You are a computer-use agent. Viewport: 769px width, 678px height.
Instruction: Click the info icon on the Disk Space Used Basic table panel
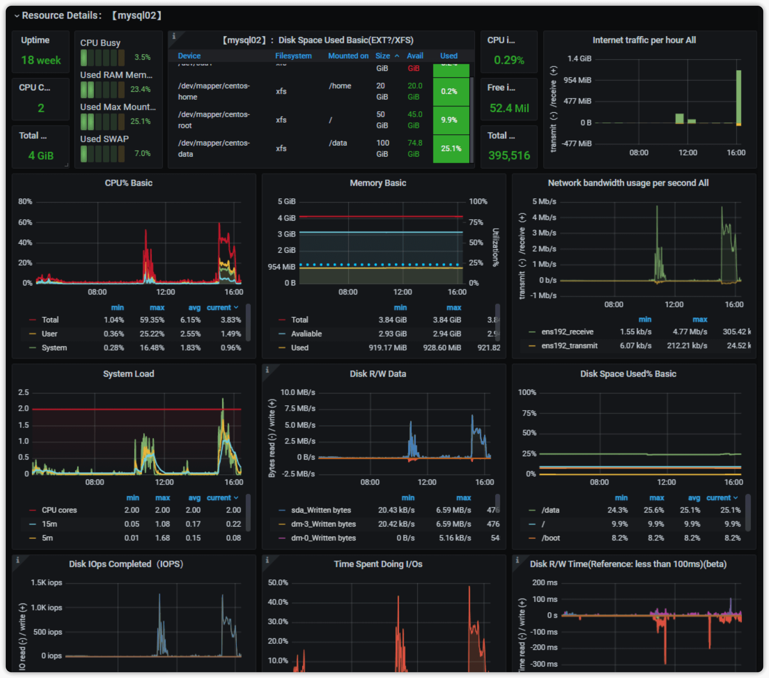tap(174, 36)
